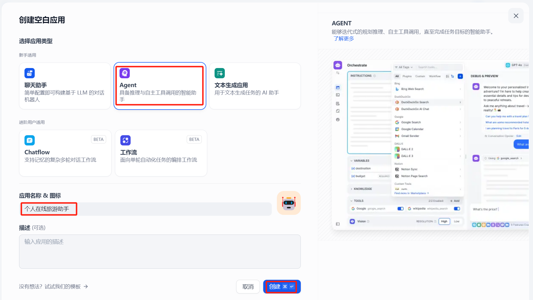Close the create app dialog
Viewport: 533px width, 300px height.
pyautogui.click(x=516, y=16)
